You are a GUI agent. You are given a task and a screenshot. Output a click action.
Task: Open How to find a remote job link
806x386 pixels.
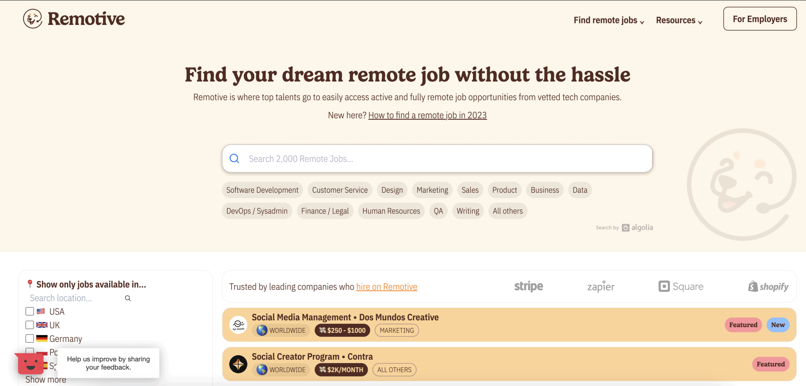[x=427, y=115]
